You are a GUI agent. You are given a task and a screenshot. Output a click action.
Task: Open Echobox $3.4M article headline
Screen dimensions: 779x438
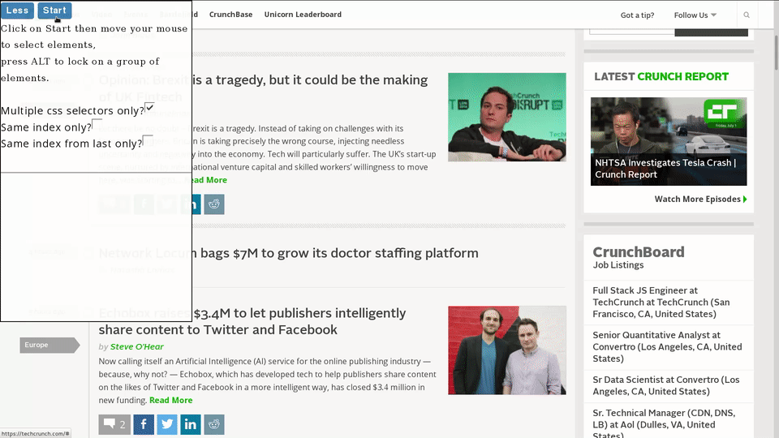(x=252, y=321)
